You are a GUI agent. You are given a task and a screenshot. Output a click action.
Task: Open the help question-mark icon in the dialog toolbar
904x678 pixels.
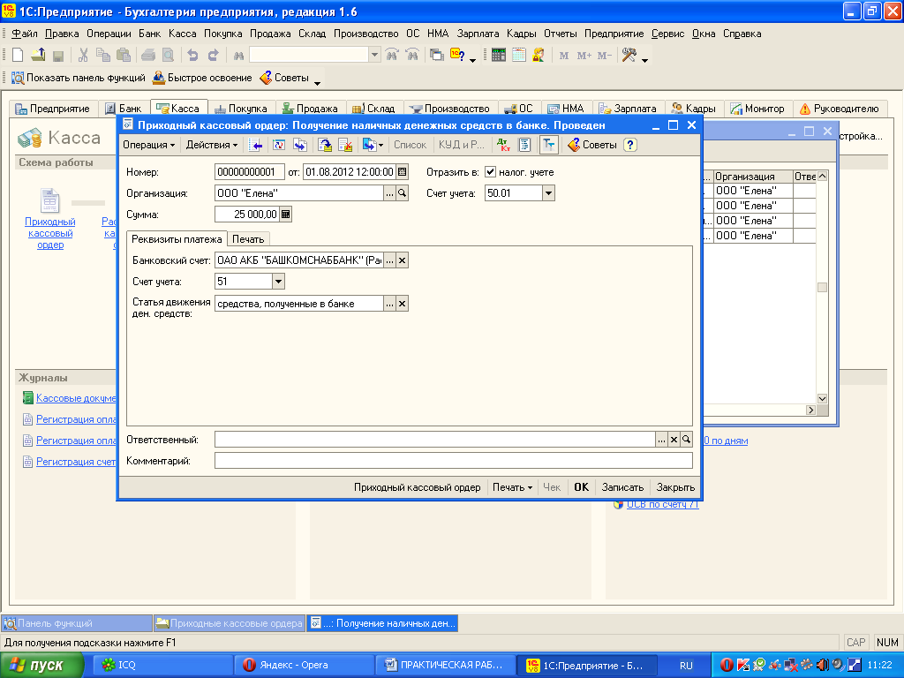click(x=629, y=145)
